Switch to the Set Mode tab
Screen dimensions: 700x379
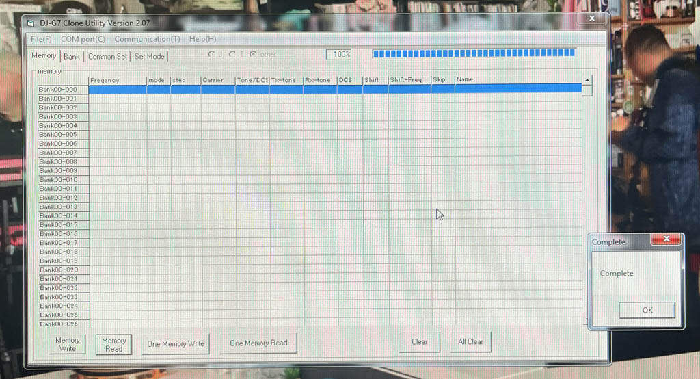pos(149,56)
